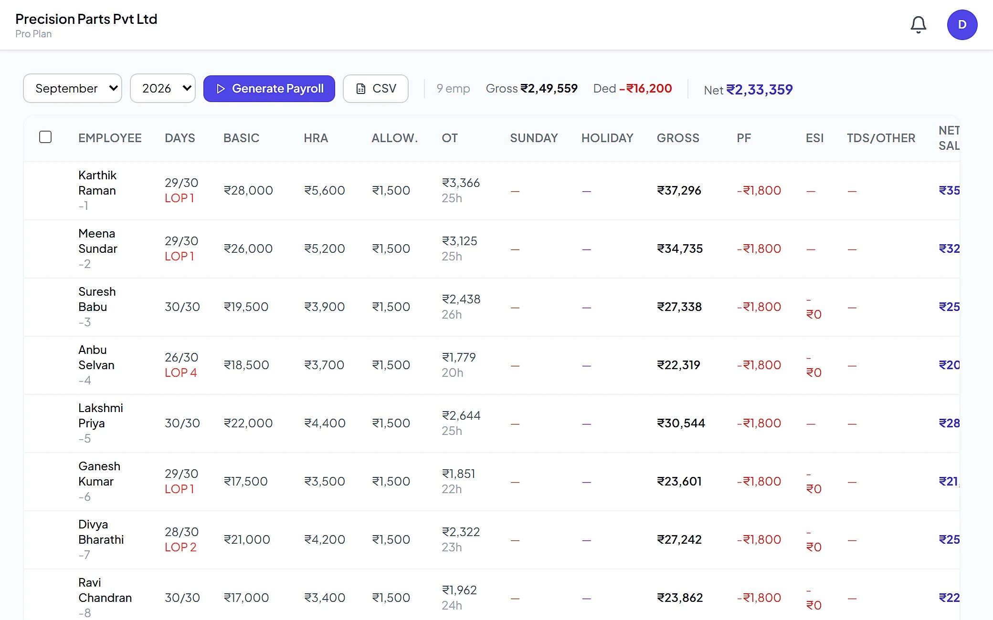993x620 pixels.
Task: Select employee Ravi Chandran
Action: tap(105, 590)
